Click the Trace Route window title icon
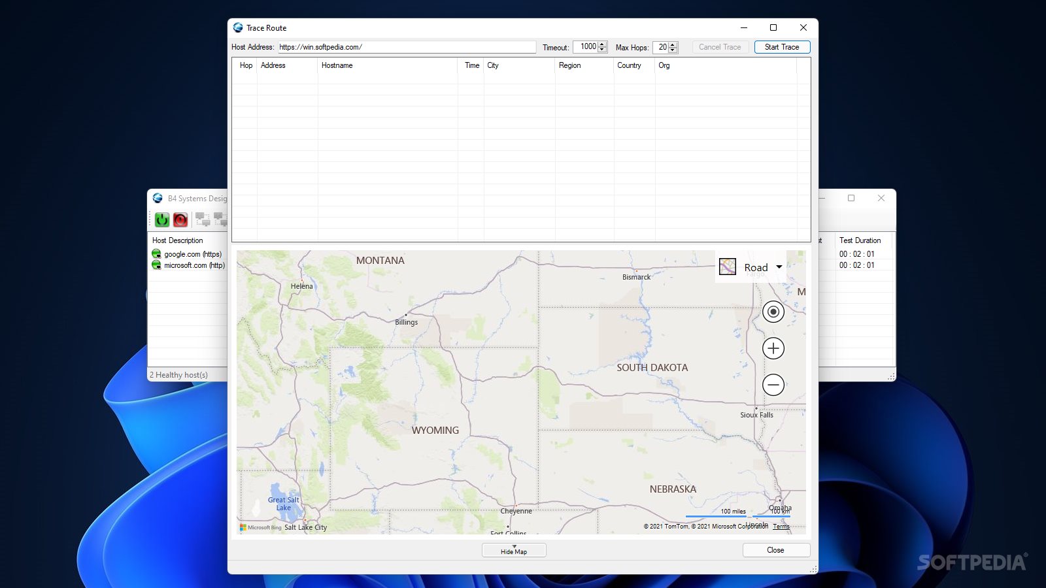The image size is (1046, 588). click(x=238, y=27)
